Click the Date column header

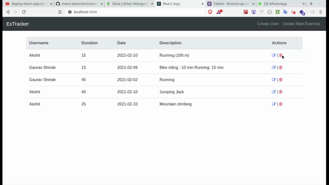(x=121, y=43)
